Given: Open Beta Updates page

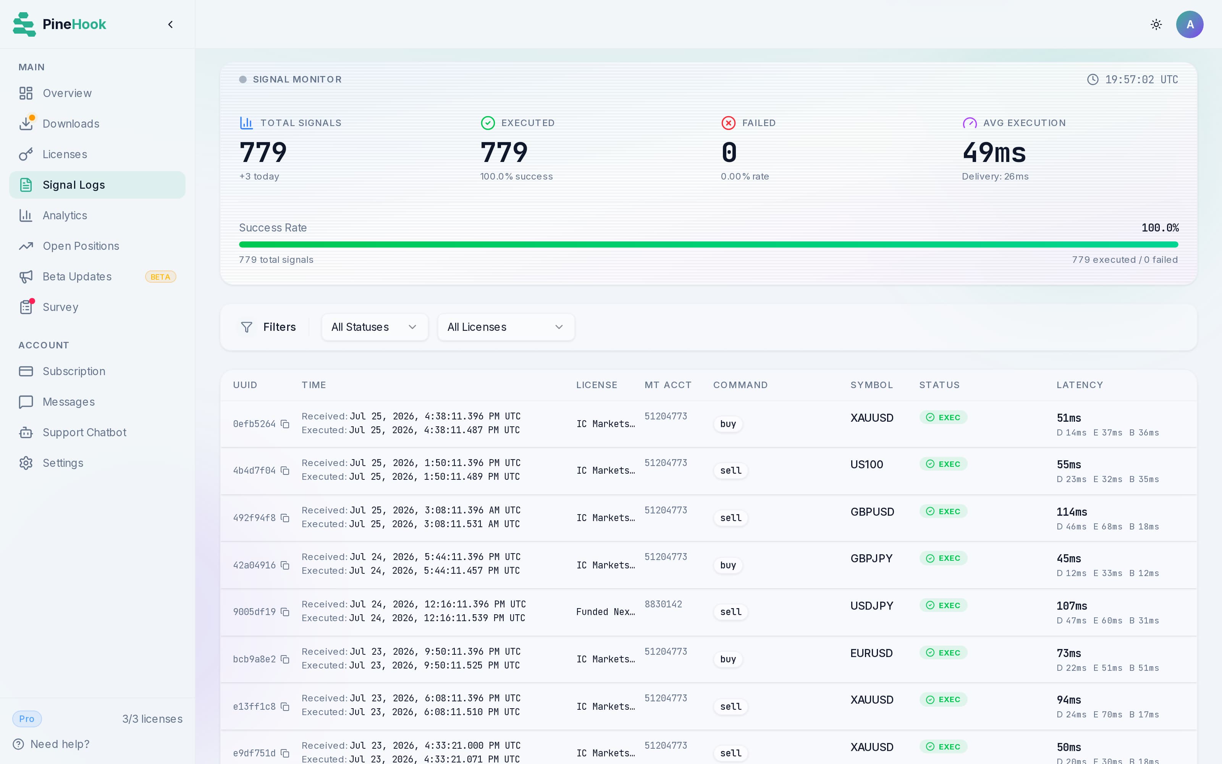Looking at the screenshot, I should click(97, 277).
